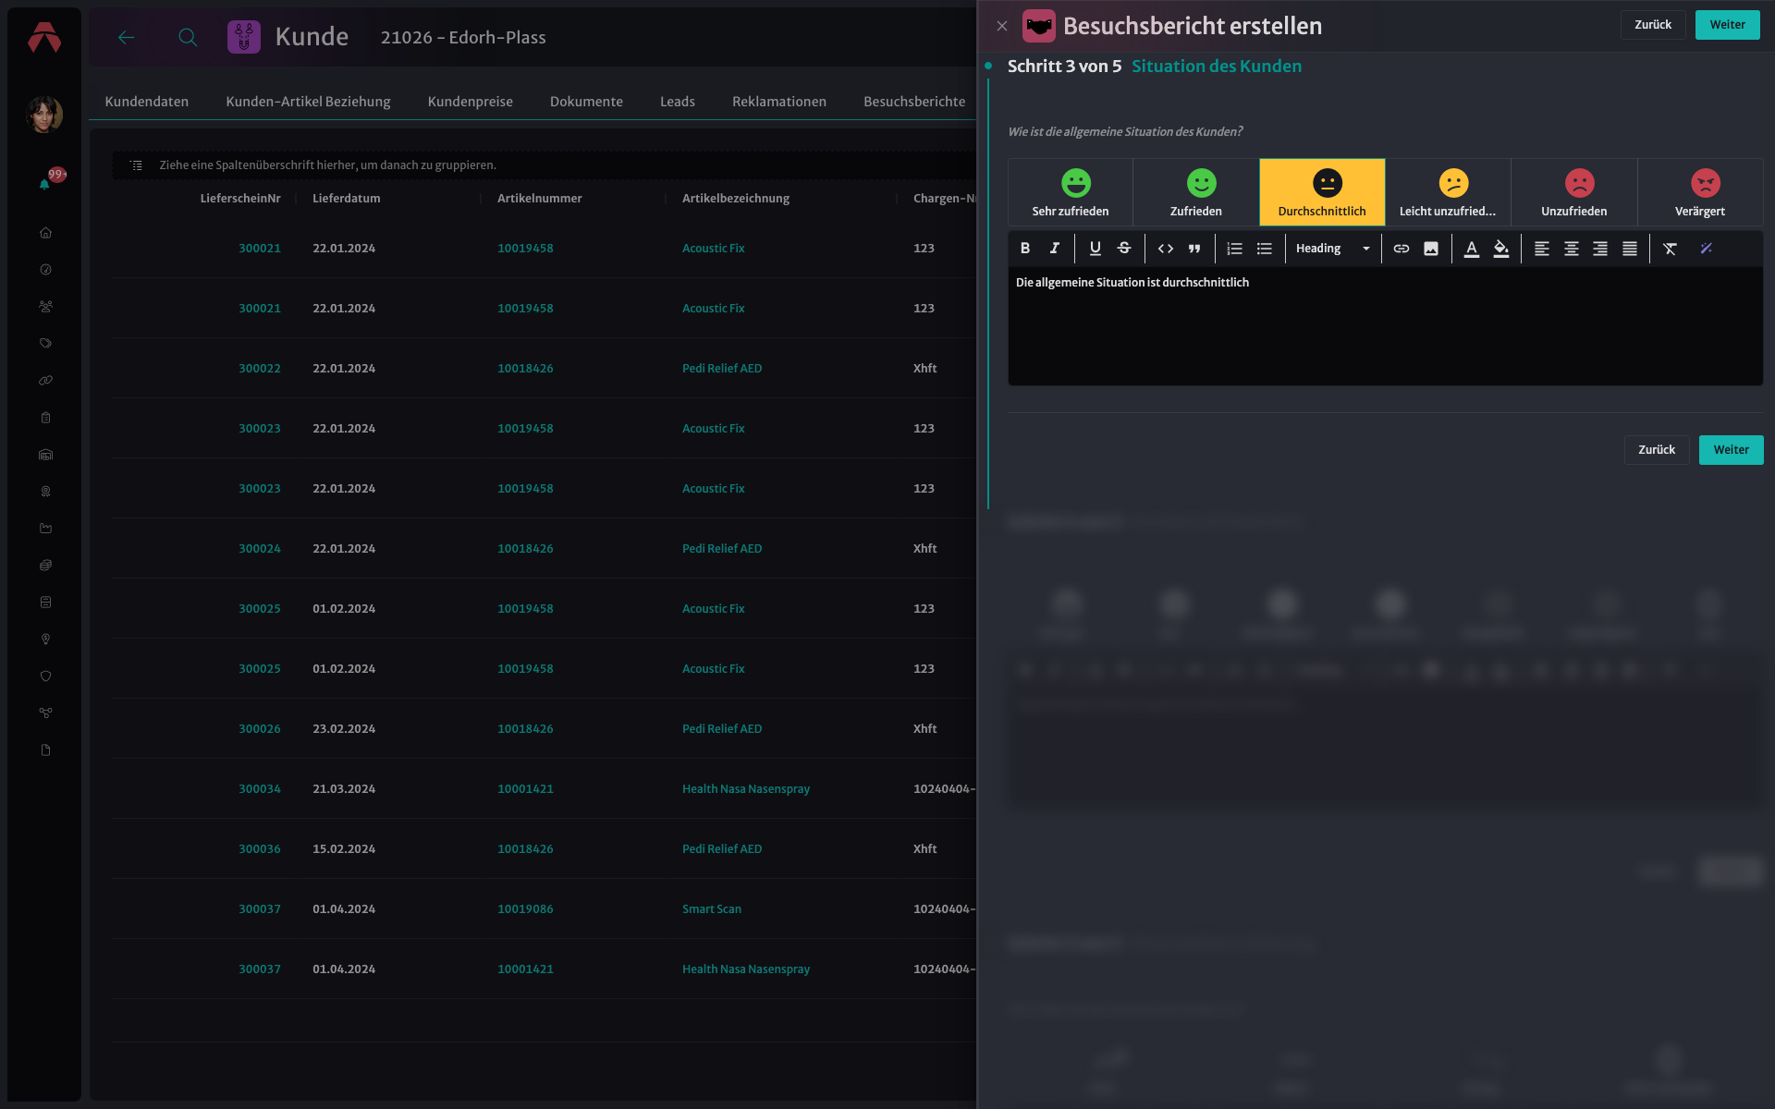The height and width of the screenshot is (1109, 1775).
Task: Open the background fill color picker
Action: tap(1501, 249)
